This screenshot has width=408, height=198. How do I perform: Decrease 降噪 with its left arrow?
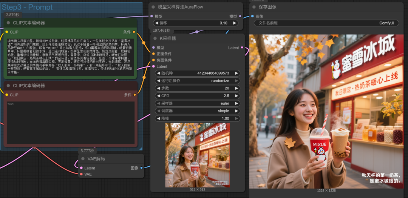coord(158,118)
